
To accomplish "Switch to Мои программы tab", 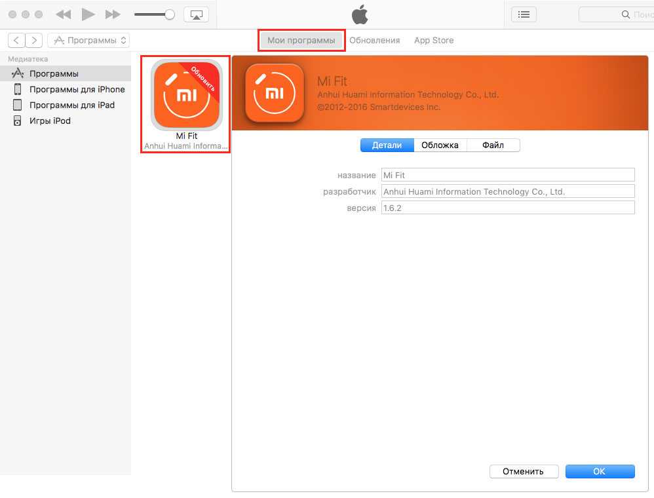I will pos(301,41).
